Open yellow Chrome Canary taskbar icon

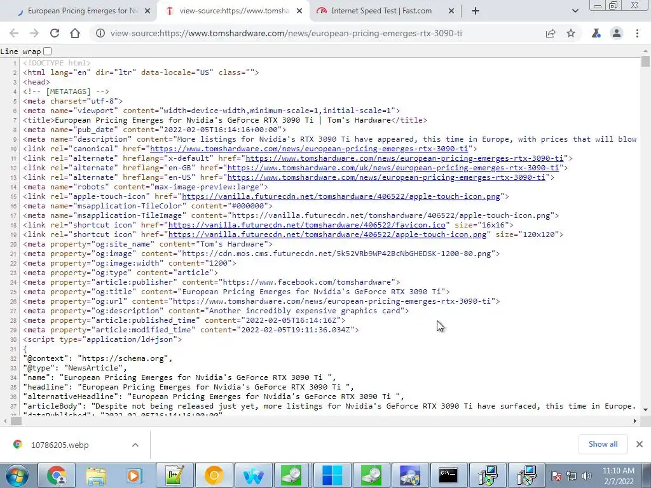[x=214, y=475]
